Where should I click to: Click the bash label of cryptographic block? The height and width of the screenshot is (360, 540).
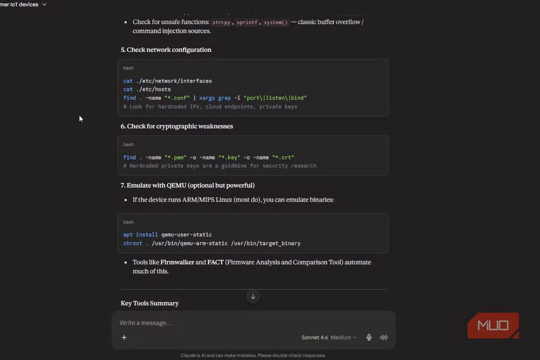tap(128, 144)
